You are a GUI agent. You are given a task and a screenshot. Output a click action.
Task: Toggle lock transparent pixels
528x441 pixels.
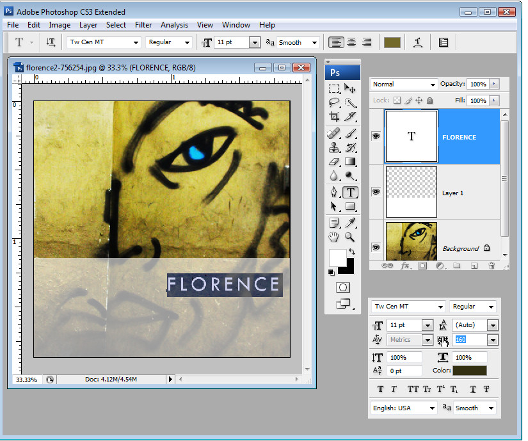coord(397,100)
